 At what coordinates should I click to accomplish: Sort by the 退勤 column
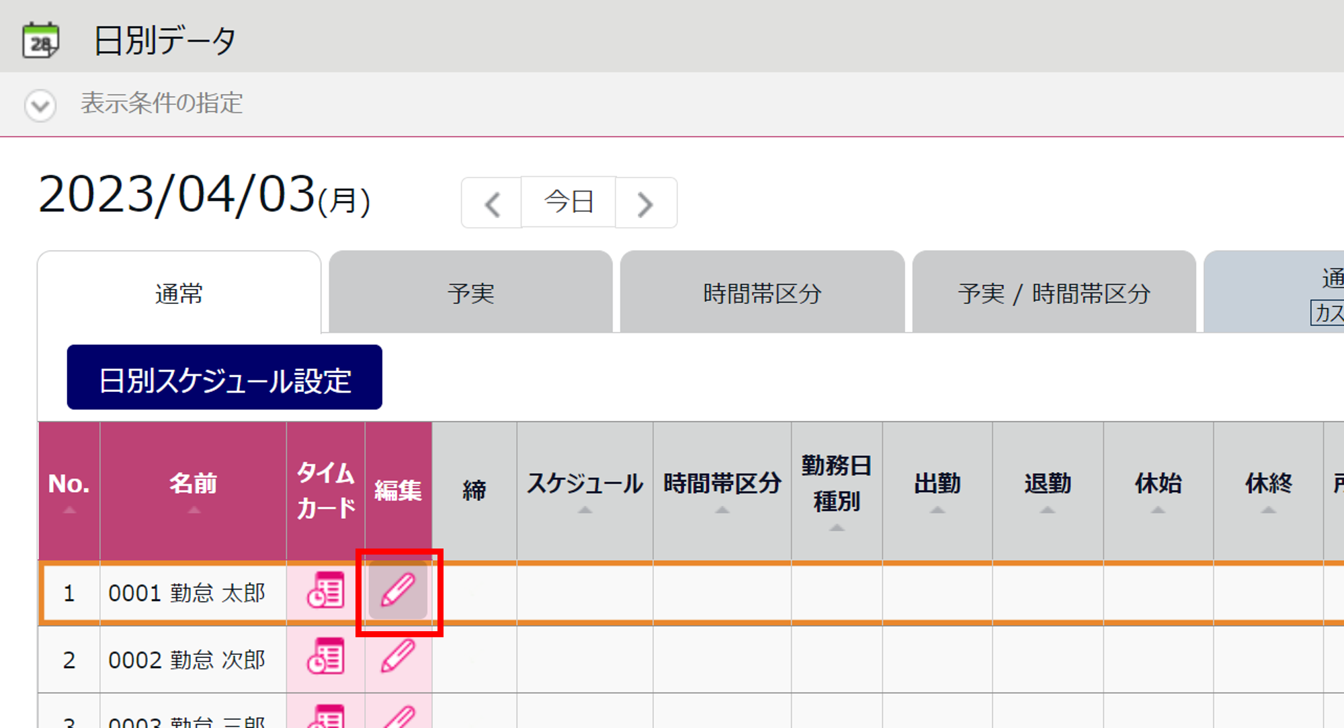click(x=1048, y=491)
